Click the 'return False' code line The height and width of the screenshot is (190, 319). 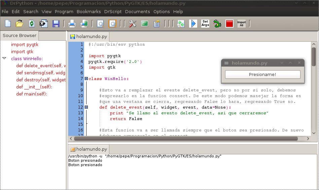tap(126, 119)
